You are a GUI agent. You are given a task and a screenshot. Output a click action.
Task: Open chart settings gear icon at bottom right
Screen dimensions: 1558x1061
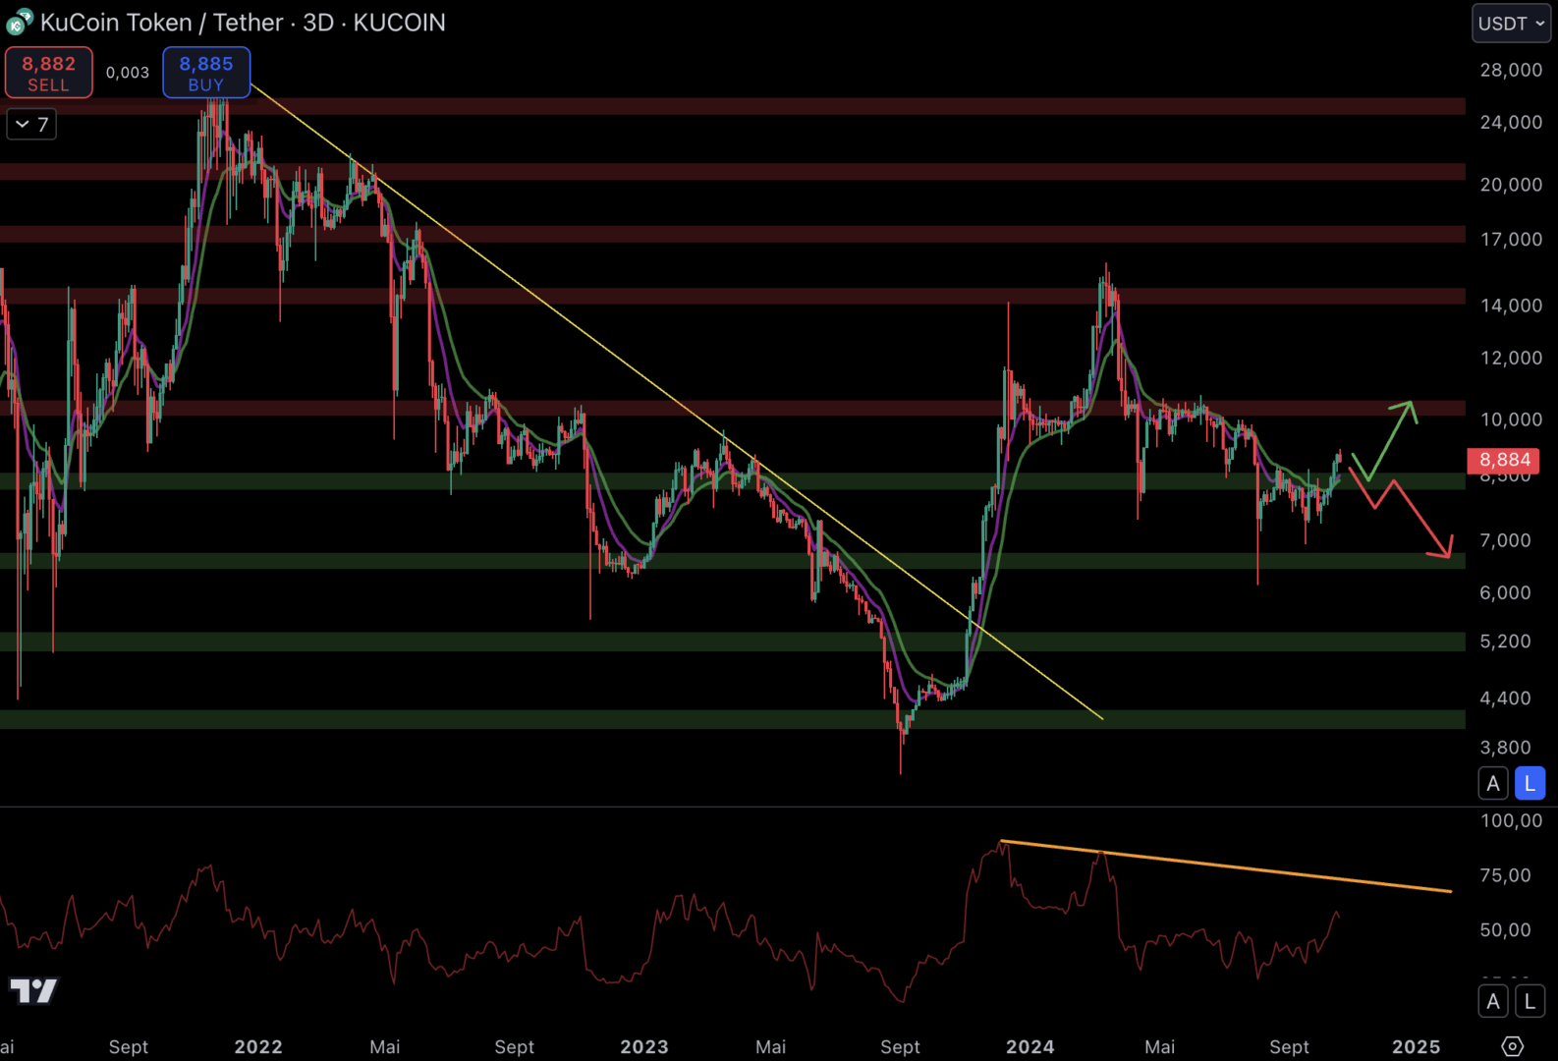coord(1513,1046)
